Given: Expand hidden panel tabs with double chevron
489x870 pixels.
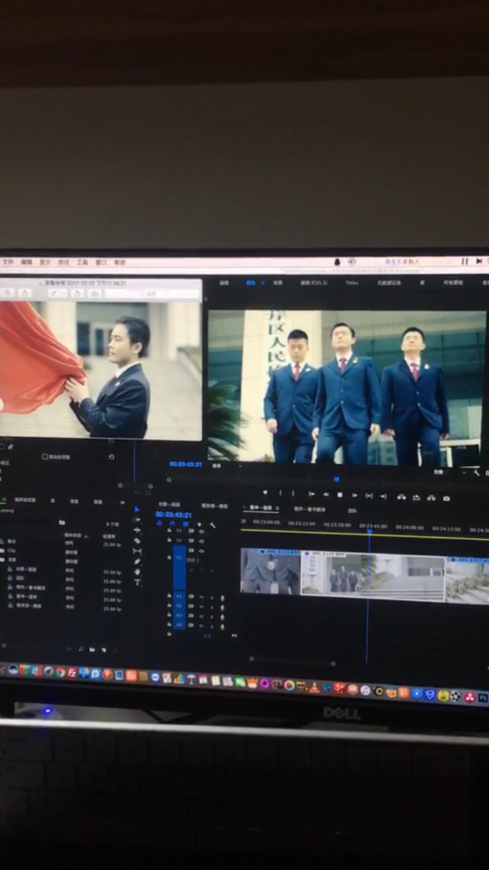Looking at the screenshot, I should 122,502.
